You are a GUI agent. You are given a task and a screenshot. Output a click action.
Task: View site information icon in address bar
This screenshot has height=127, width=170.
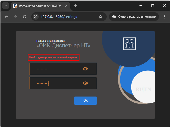[x=36, y=17]
